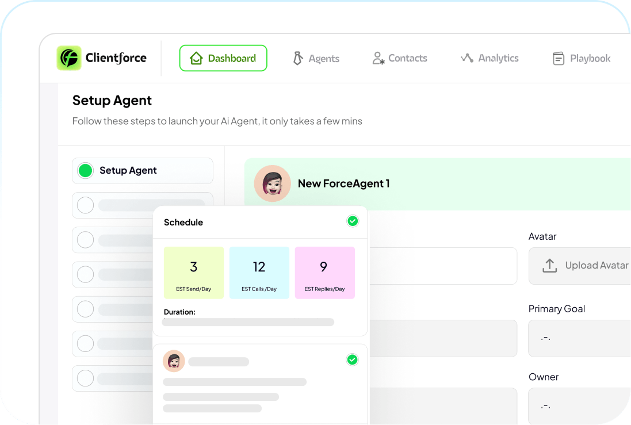631x425 pixels.
Task: Click the Upload Avatar button text
Action: 596,266
